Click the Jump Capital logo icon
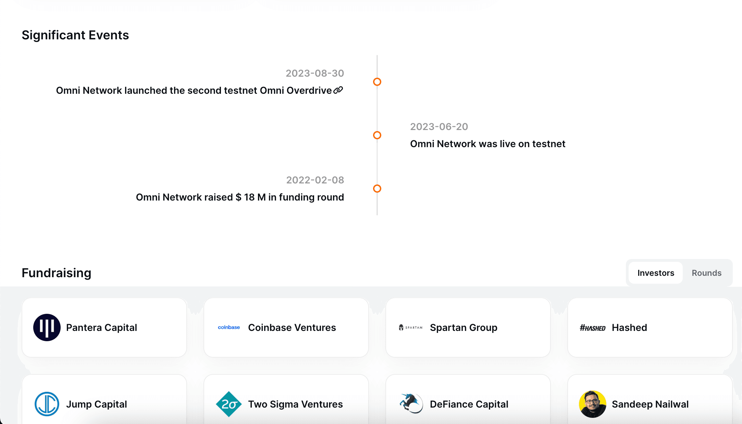This screenshot has height=424, width=742. pos(47,404)
